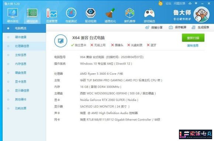Minimize the 鲁大师 window
This screenshot has height=141, width=214.
[203, 4]
